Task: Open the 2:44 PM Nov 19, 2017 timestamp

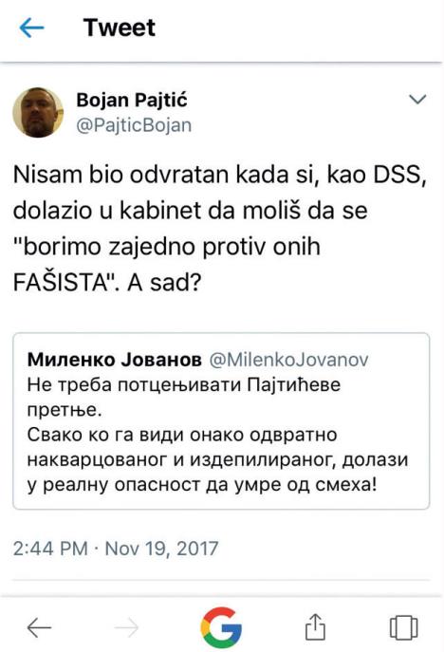Action: tap(116, 548)
